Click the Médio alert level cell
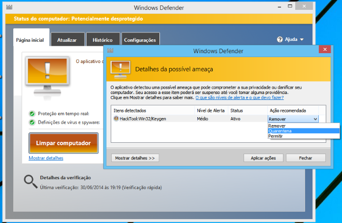342x223 pixels. click(202, 119)
